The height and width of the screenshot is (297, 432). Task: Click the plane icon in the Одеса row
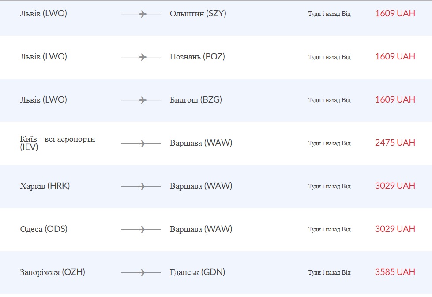point(141,230)
